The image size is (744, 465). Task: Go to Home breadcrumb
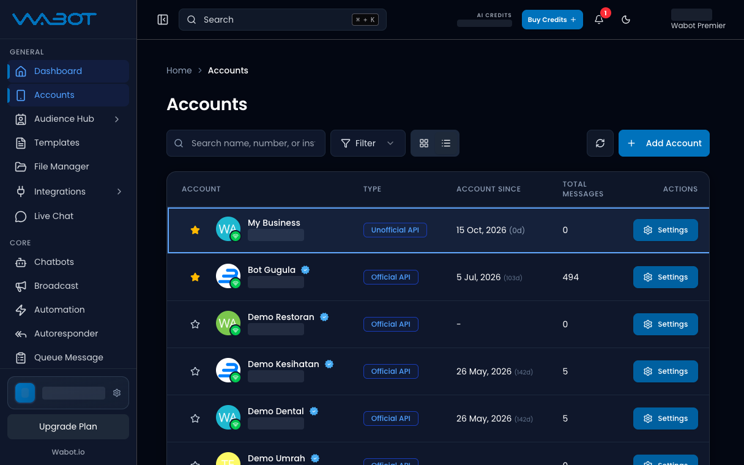tap(179, 70)
